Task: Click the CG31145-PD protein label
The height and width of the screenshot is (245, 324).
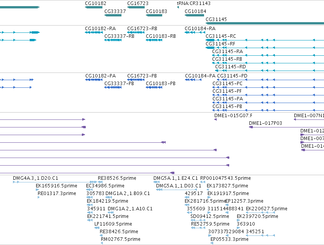Action: pos(232,76)
